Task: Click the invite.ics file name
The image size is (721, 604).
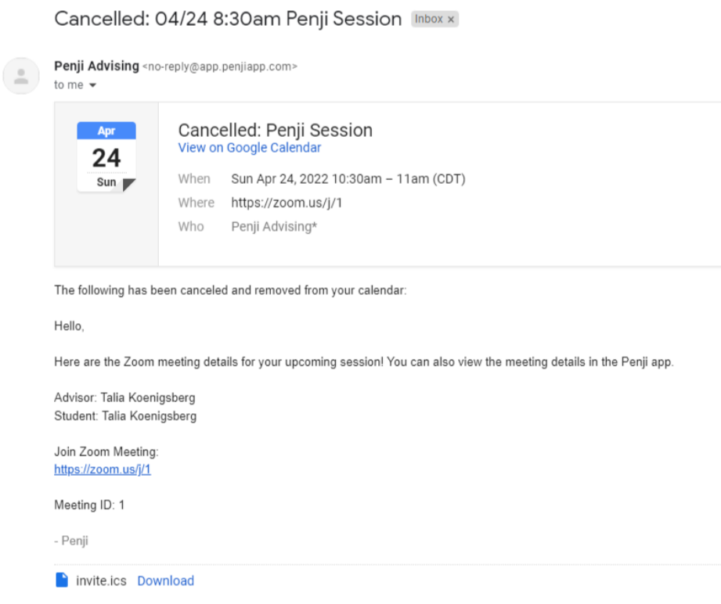Action: pos(102,581)
